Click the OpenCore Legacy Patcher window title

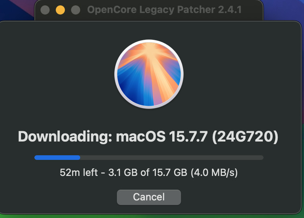coord(164,10)
